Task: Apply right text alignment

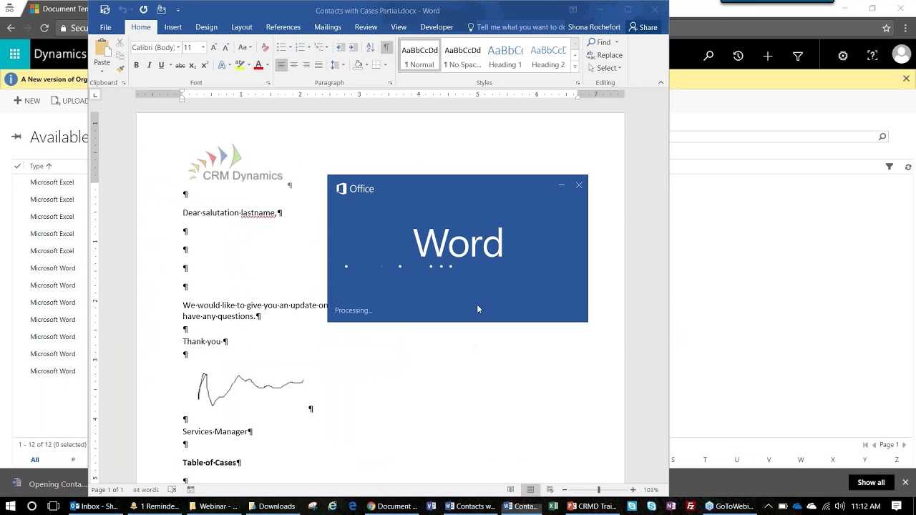Action: (x=306, y=65)
